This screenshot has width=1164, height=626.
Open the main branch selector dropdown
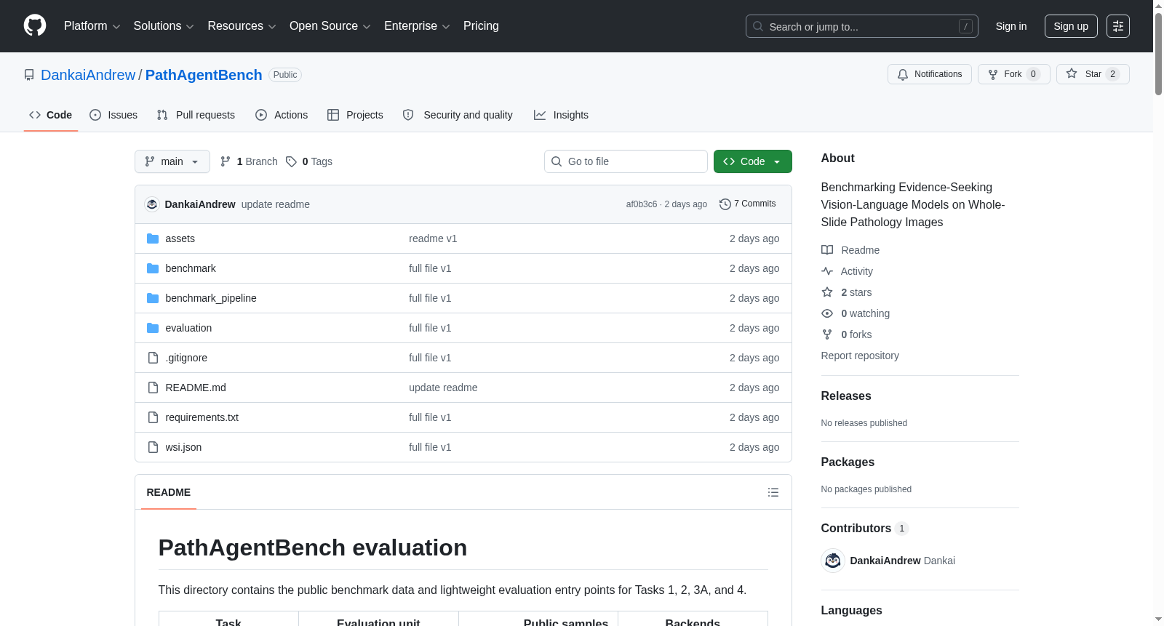[x=172, y=161]
